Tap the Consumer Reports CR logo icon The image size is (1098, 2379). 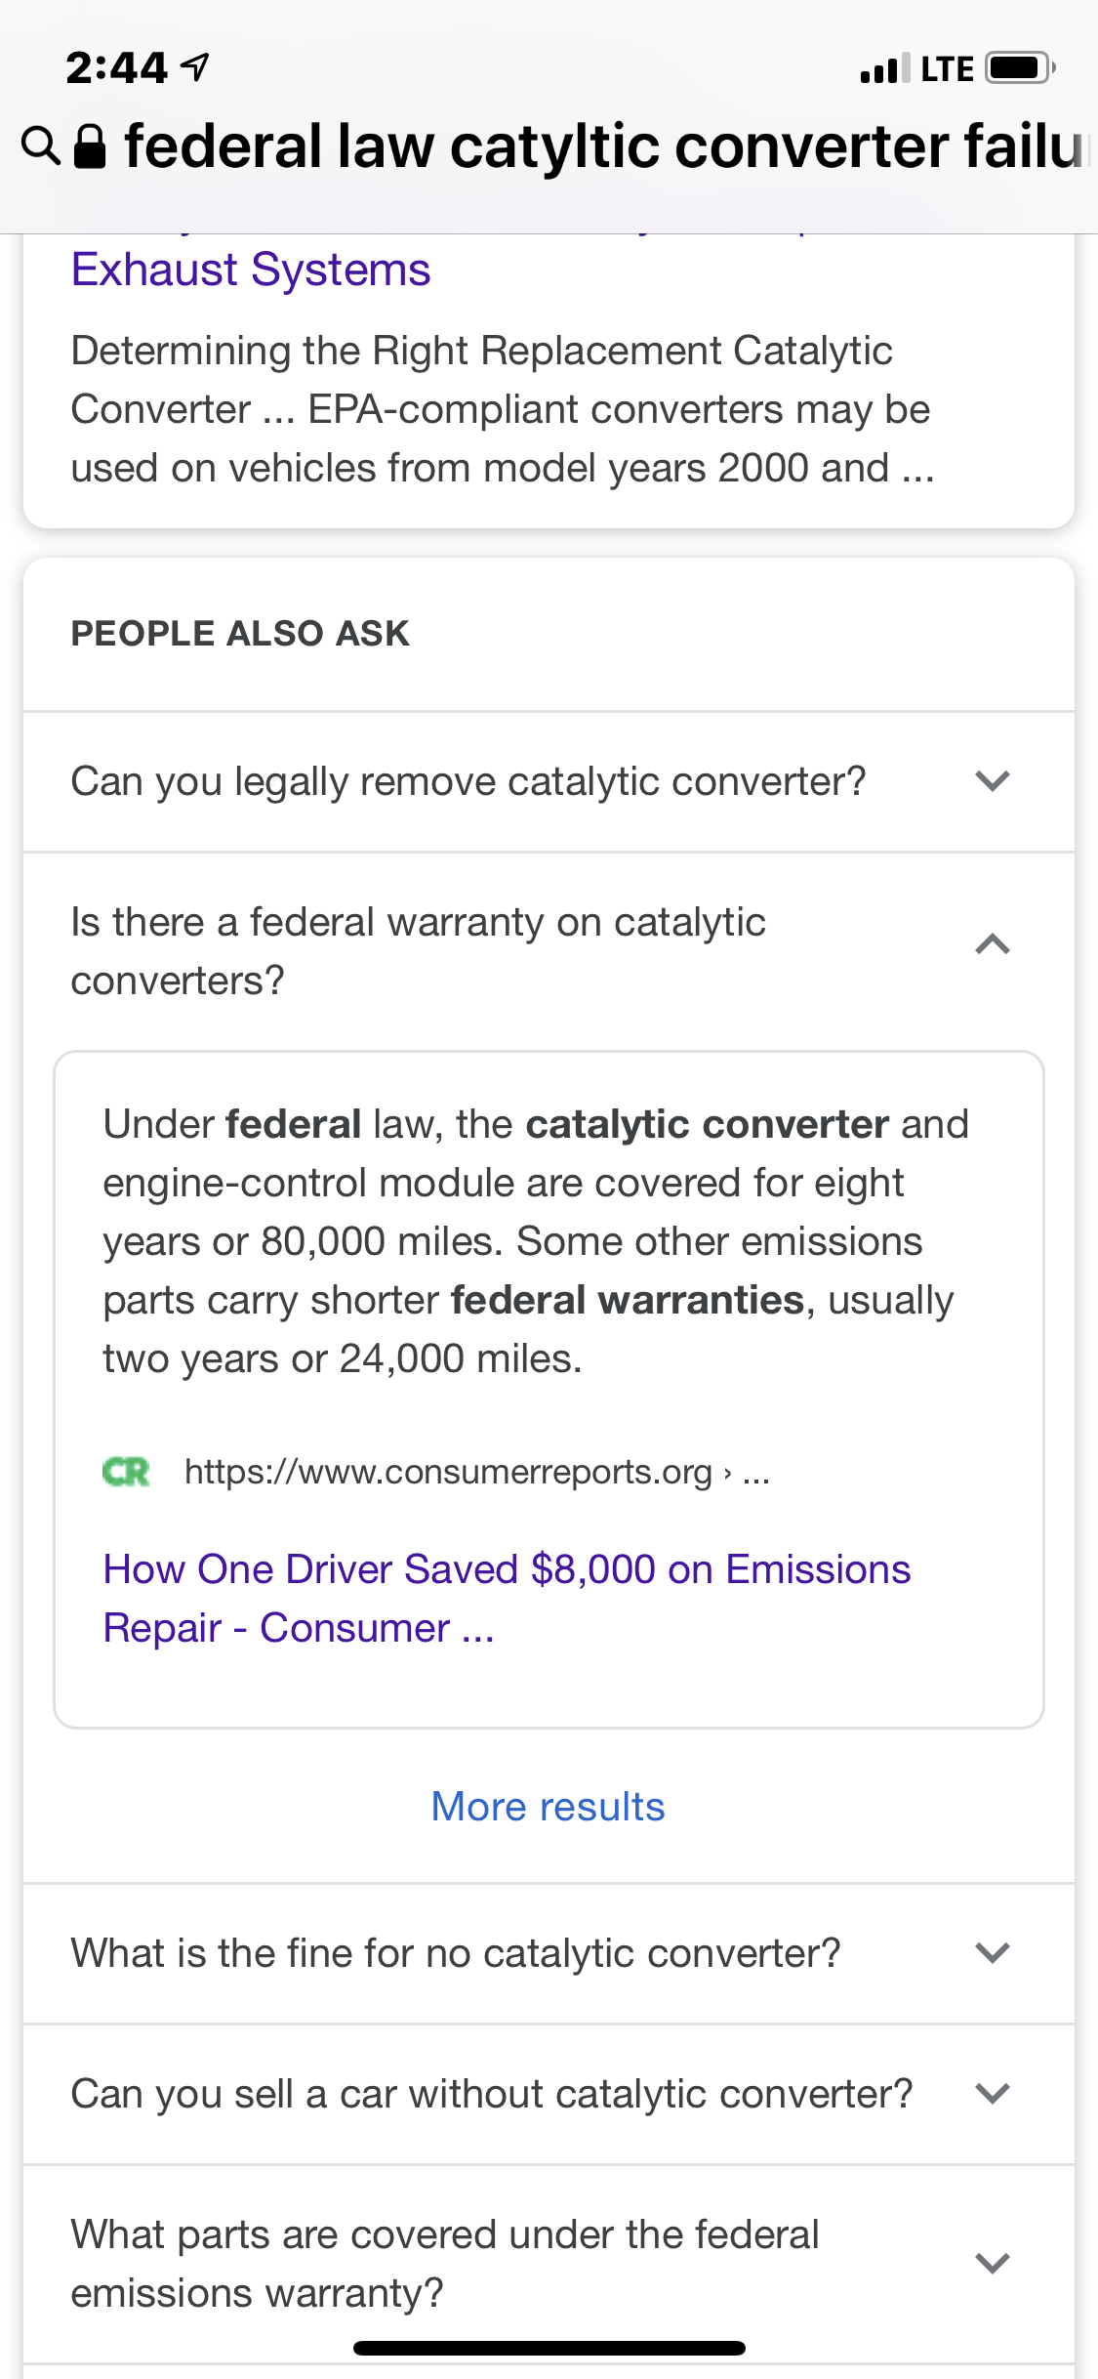pos(127,1472)
